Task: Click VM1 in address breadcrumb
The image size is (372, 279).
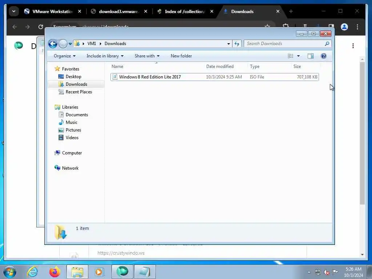Action: (92, 44)
